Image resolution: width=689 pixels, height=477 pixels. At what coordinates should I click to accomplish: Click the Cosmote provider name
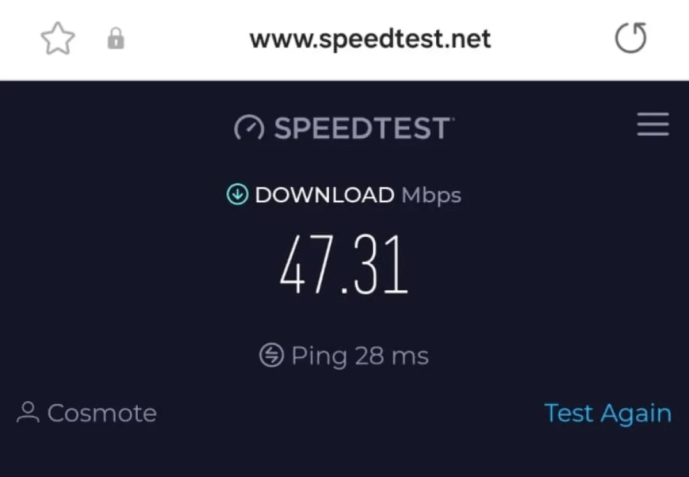pos(102,413)
